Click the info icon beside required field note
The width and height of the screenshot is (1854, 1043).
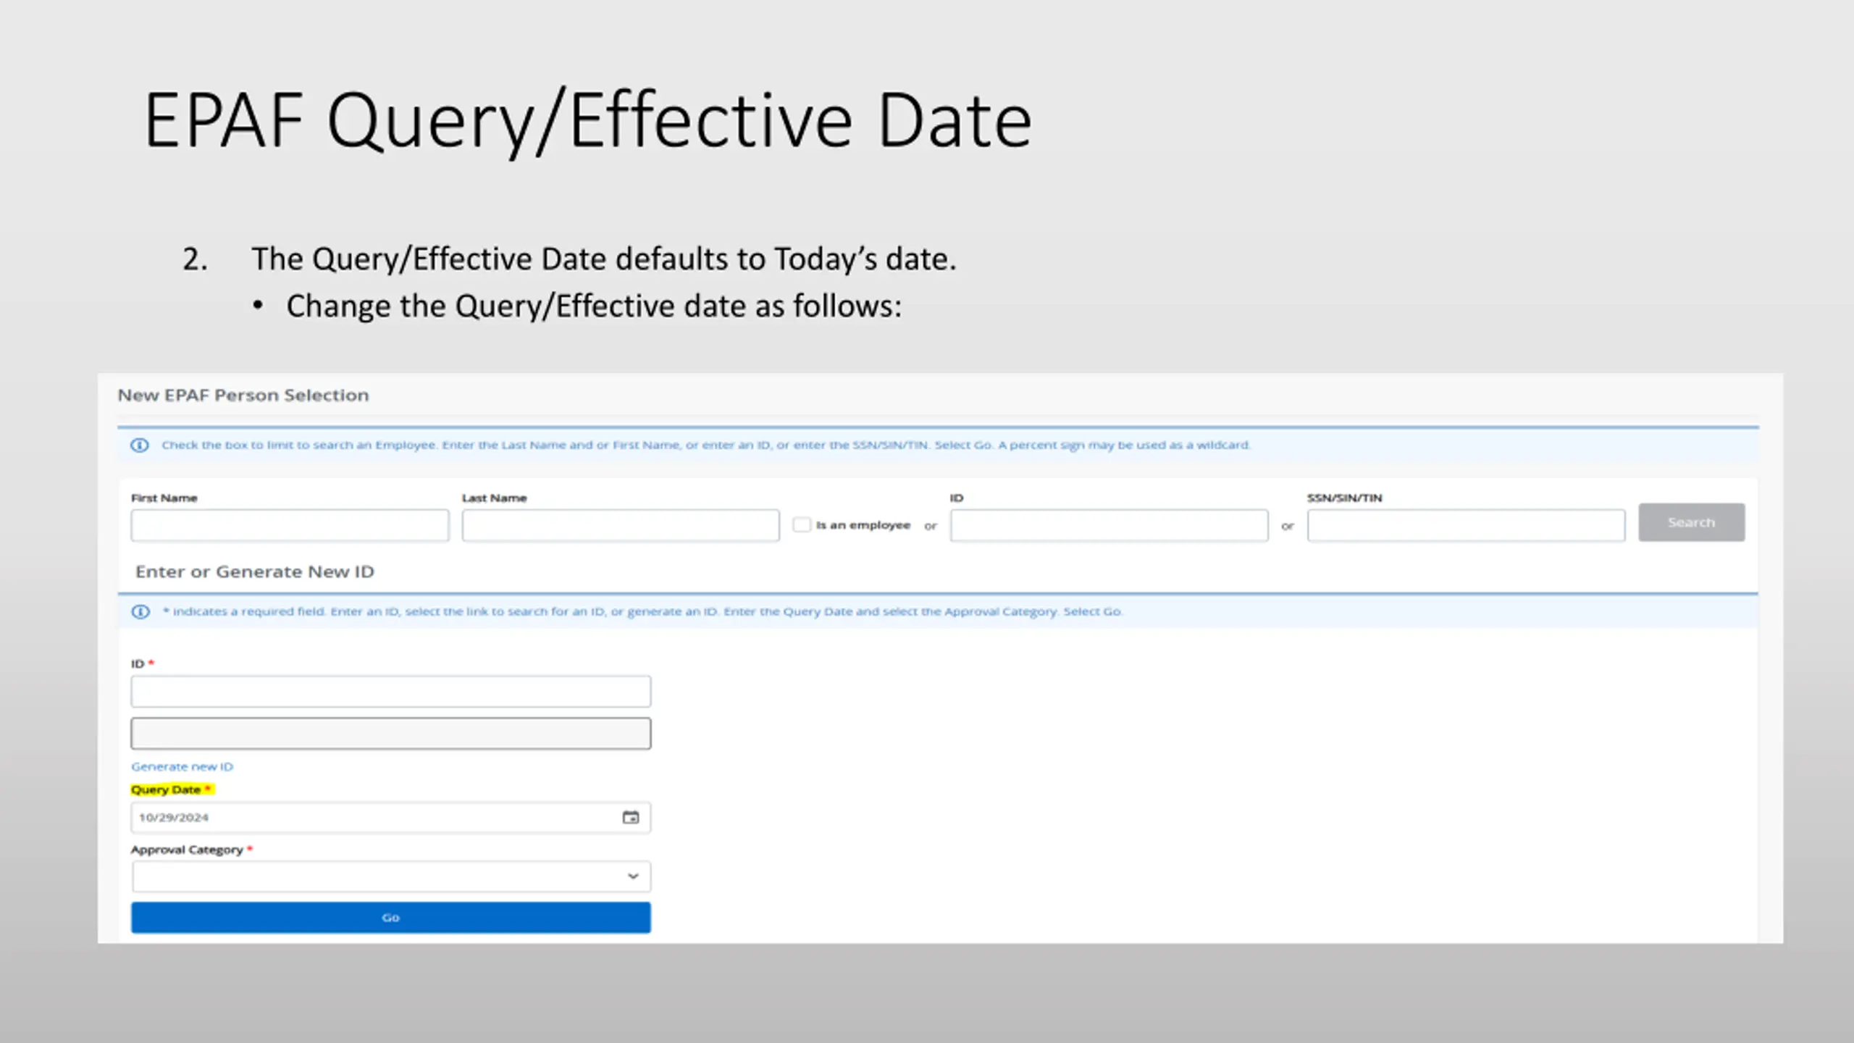coord(140,611)
